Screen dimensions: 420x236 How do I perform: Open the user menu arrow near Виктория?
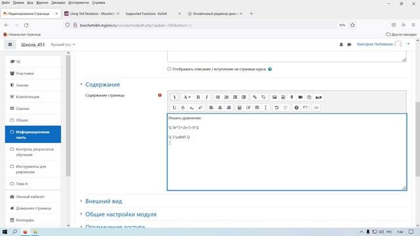coord(408,44)
